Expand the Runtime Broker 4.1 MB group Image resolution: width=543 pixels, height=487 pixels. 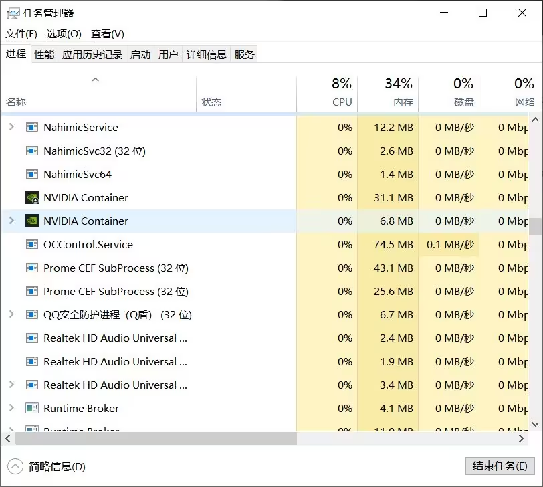click(11, 408)
